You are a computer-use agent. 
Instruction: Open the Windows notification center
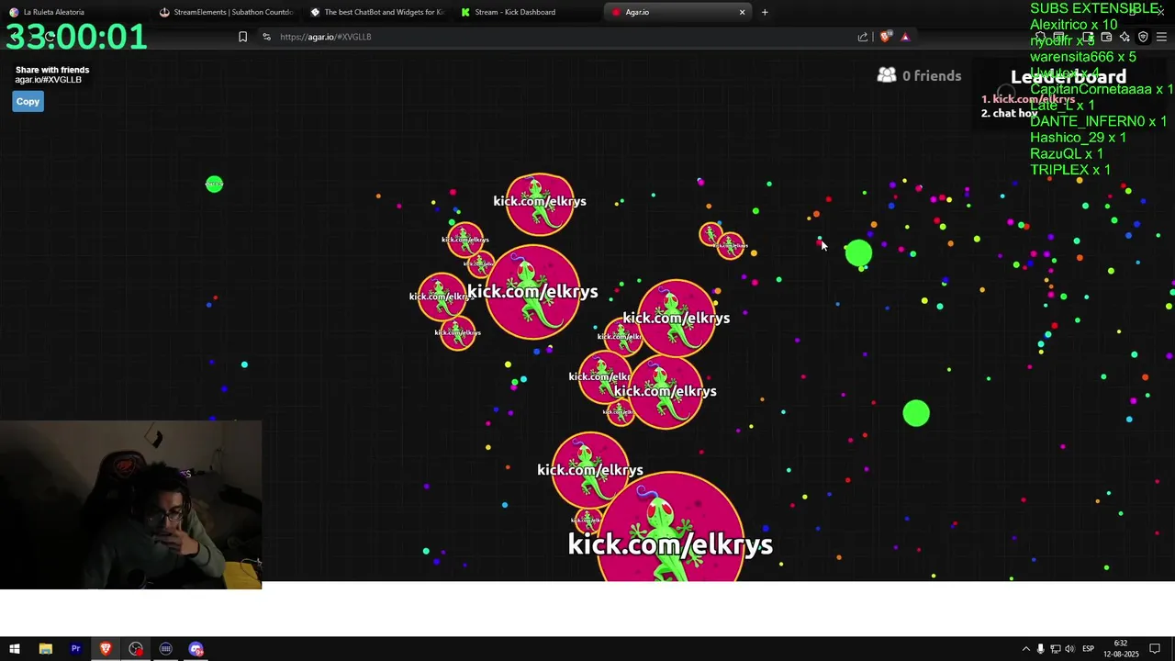[x=1155, y=649]
